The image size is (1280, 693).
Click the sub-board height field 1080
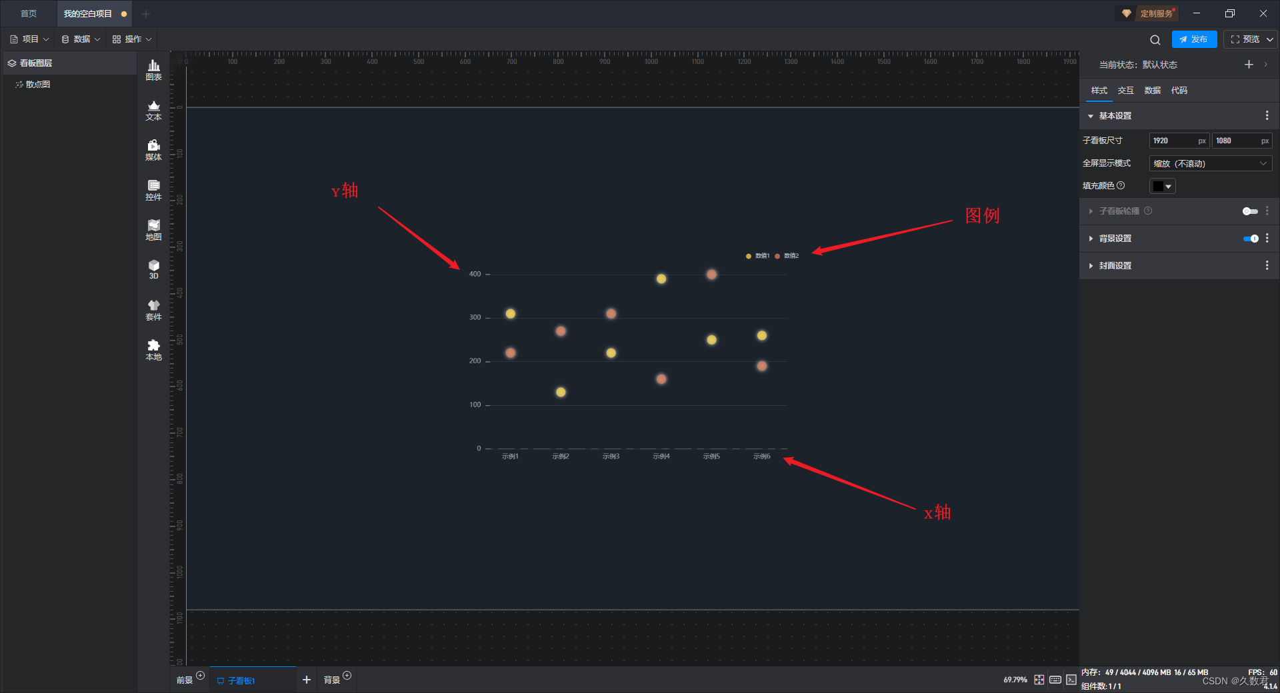(x=1241, y=141)
